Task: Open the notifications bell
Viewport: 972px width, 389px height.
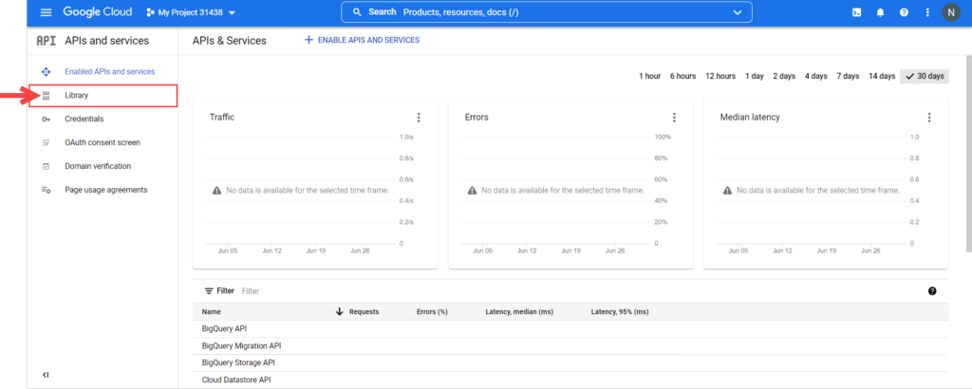Action: [880, 12]
